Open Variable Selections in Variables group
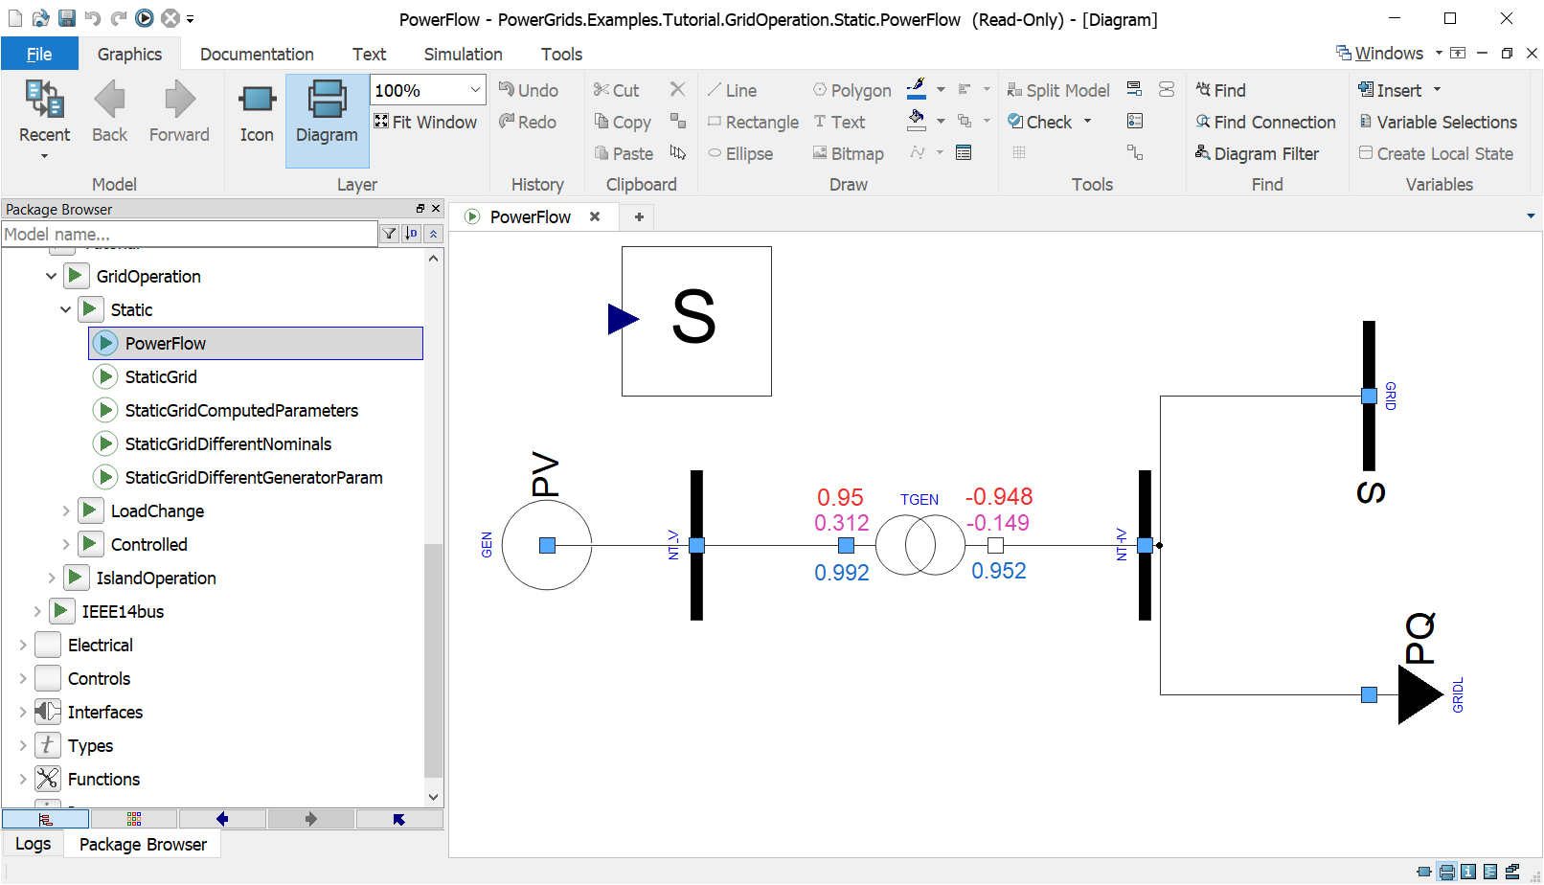Screen dimensions: 1544x885 click(1439, 122)
